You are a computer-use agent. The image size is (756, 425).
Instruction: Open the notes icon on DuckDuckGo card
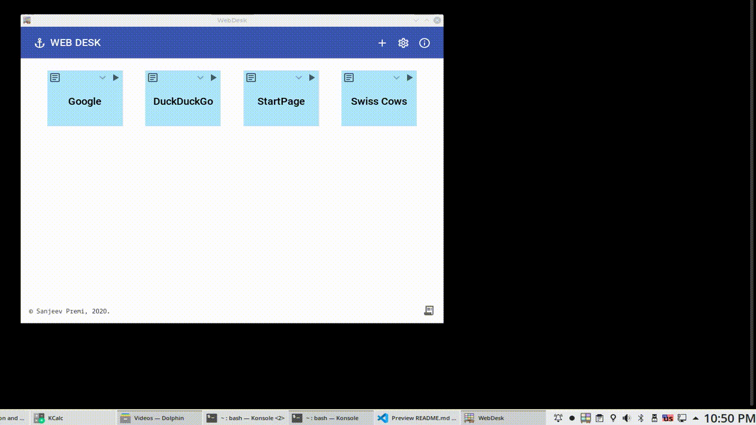click(153, 77)
